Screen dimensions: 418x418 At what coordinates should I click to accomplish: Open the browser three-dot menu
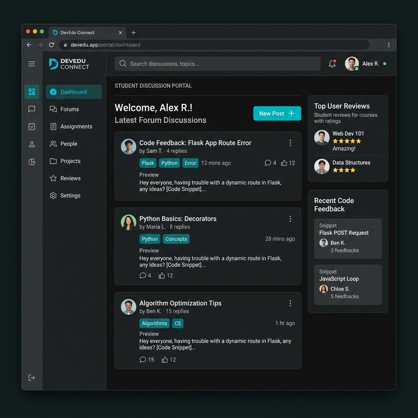389,45
